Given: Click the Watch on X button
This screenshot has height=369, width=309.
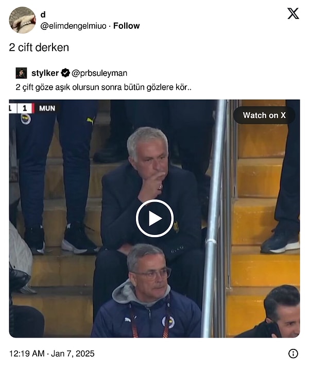Looking at the screenshot, I should click(x=264, y=115).
